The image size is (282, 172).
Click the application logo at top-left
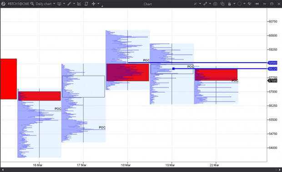tap(3, 4)
